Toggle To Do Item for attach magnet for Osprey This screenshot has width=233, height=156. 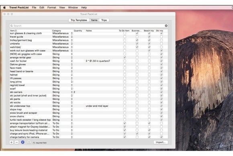point(125,127)
